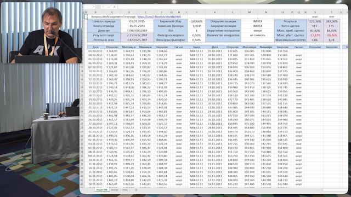The width and height of the screenshot is (351, 197).
Task: Select the deposit cell 1 000 000,00 ₽
Action: pos(137,31)
